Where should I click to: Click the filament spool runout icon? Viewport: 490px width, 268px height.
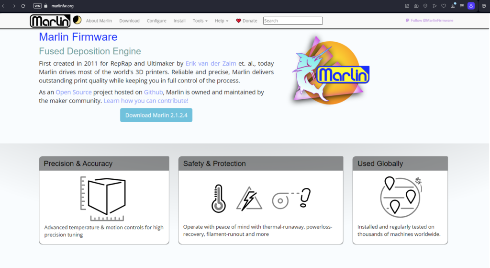(291, 198)
